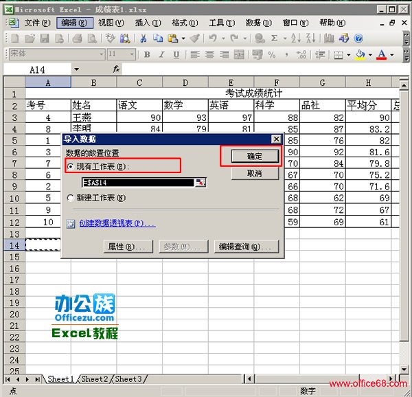Click the AutoSum sigma icon

[274, 38]
